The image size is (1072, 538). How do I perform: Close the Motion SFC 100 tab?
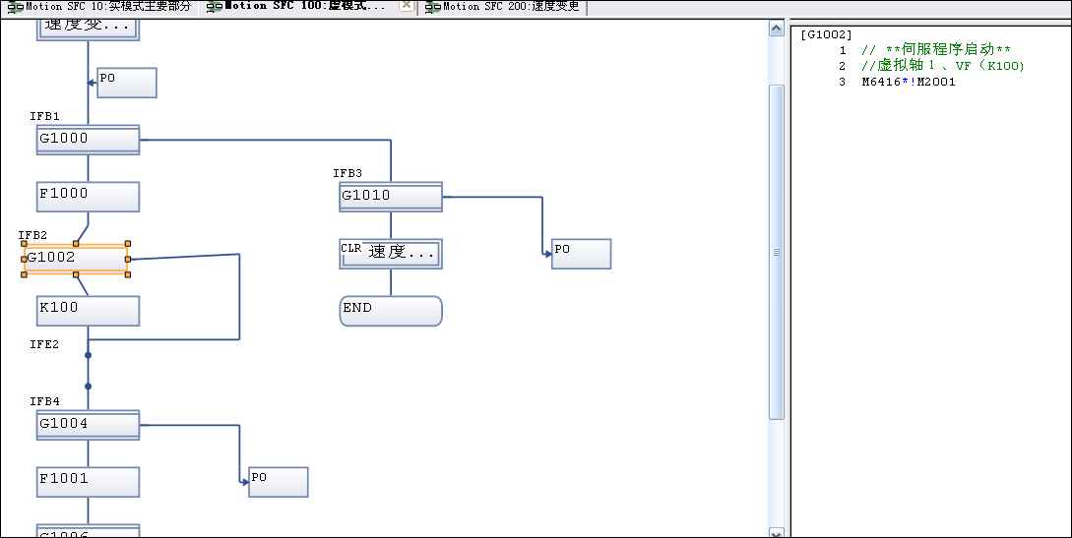point(406,6)
